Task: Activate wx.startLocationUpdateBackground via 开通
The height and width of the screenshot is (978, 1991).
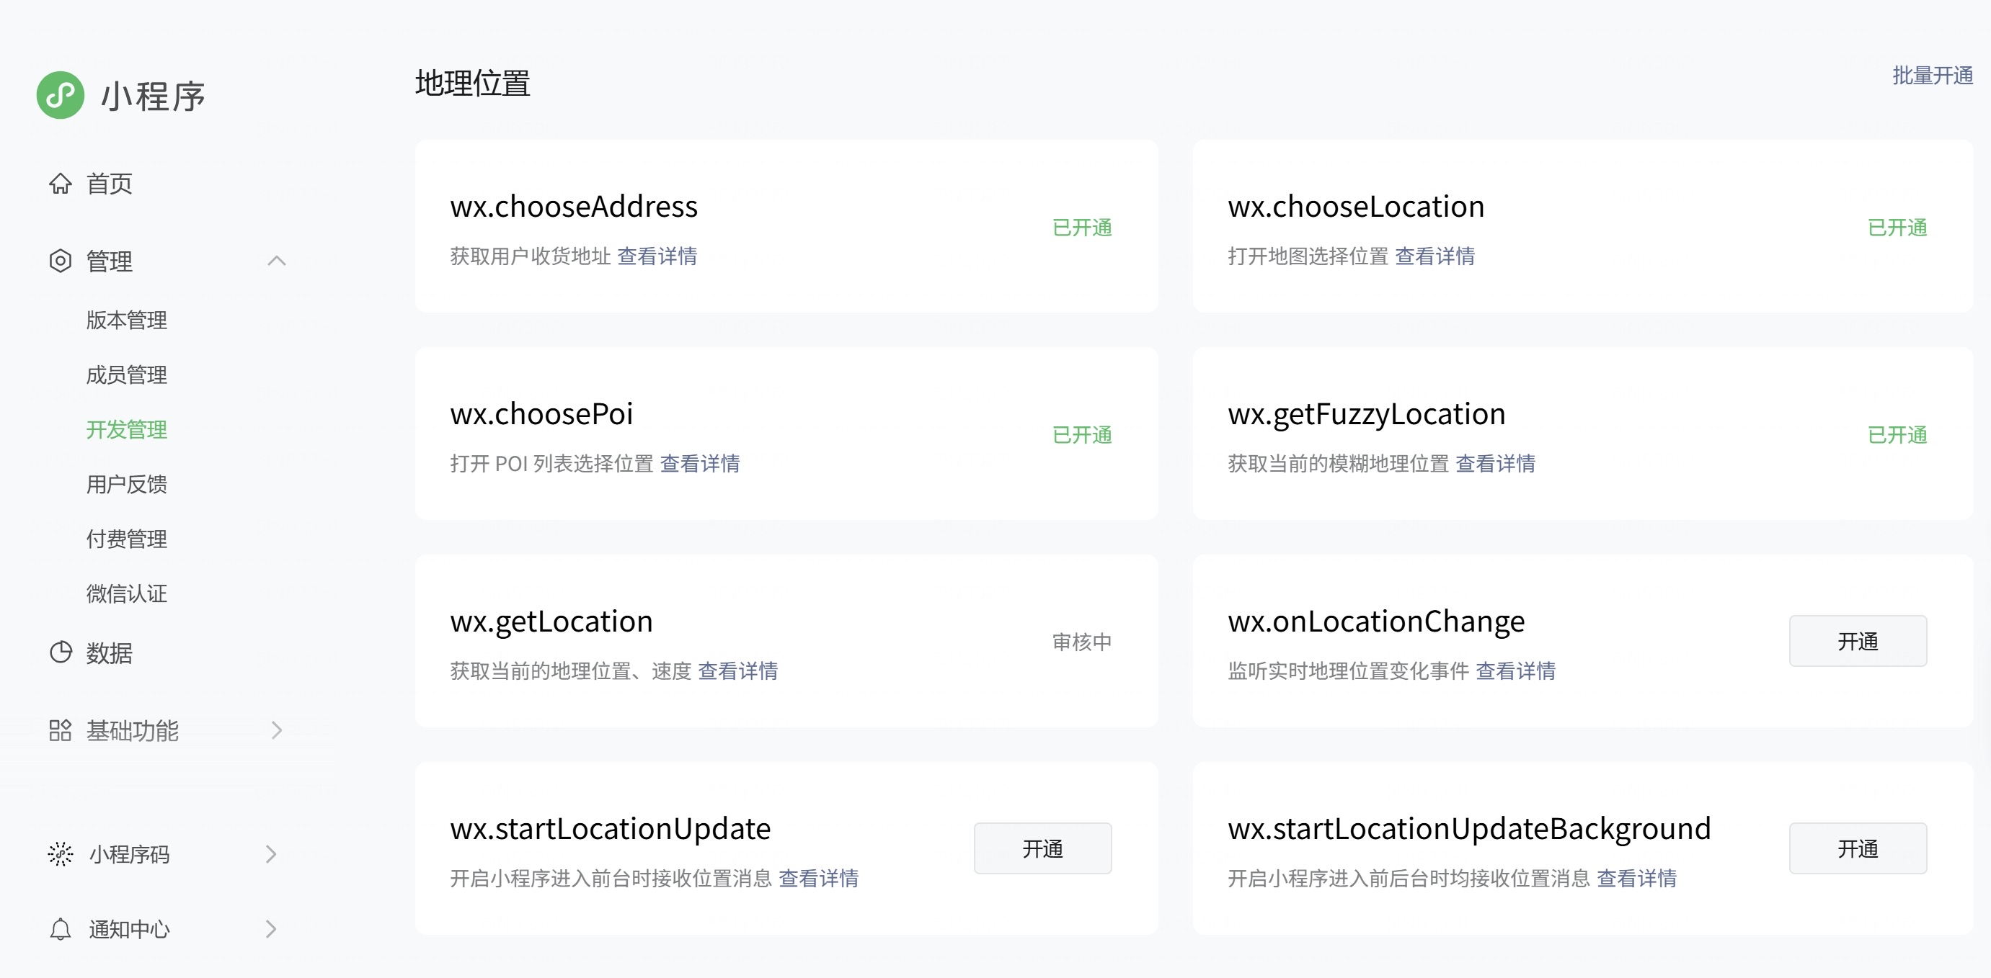Action: point(1856,848)
